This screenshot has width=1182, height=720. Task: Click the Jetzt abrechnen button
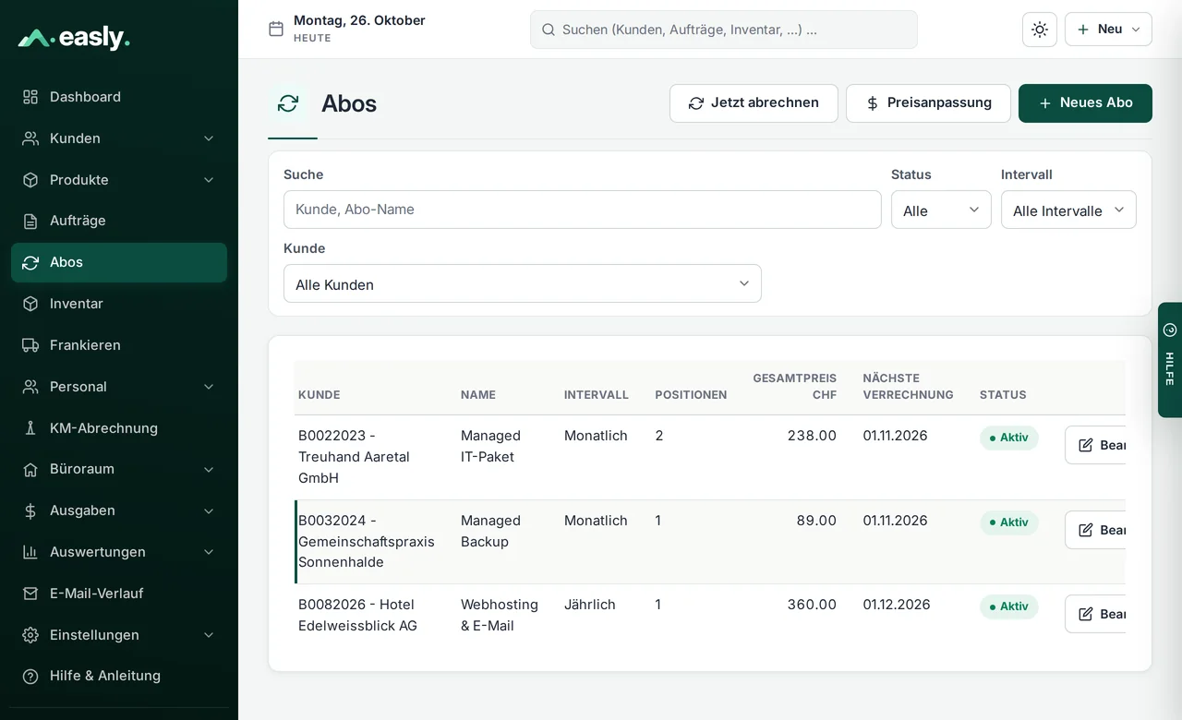pos(754,103)
